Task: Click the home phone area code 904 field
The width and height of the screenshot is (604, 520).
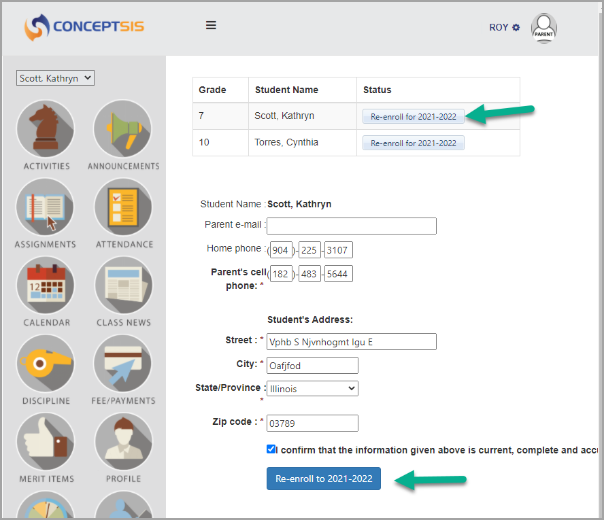Action: (x=281, y=249)
